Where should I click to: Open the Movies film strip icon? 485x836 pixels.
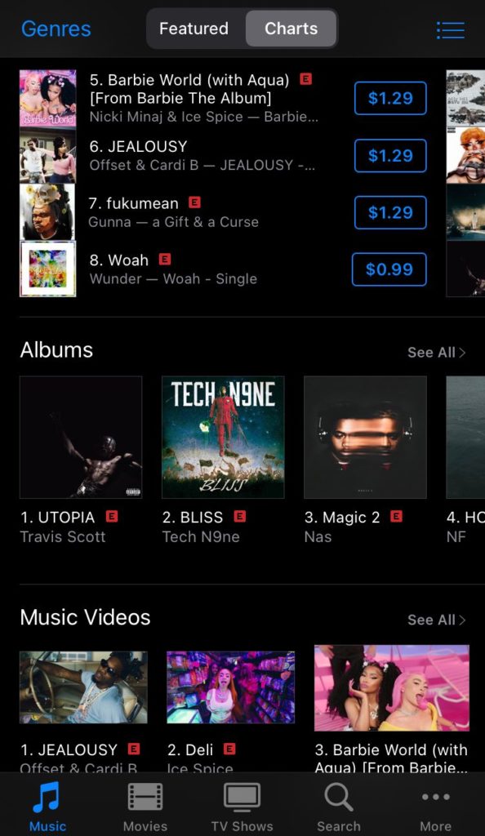(x=145, y=798)
